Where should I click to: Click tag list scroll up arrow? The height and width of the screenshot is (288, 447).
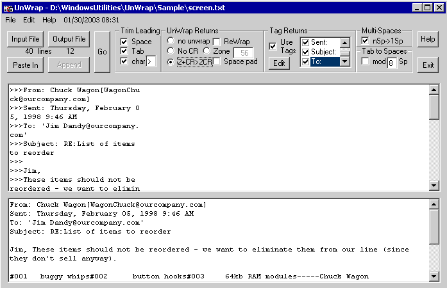pyautogui.click(x=344, y=43)
